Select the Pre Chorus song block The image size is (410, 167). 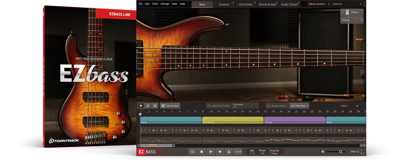232,120
